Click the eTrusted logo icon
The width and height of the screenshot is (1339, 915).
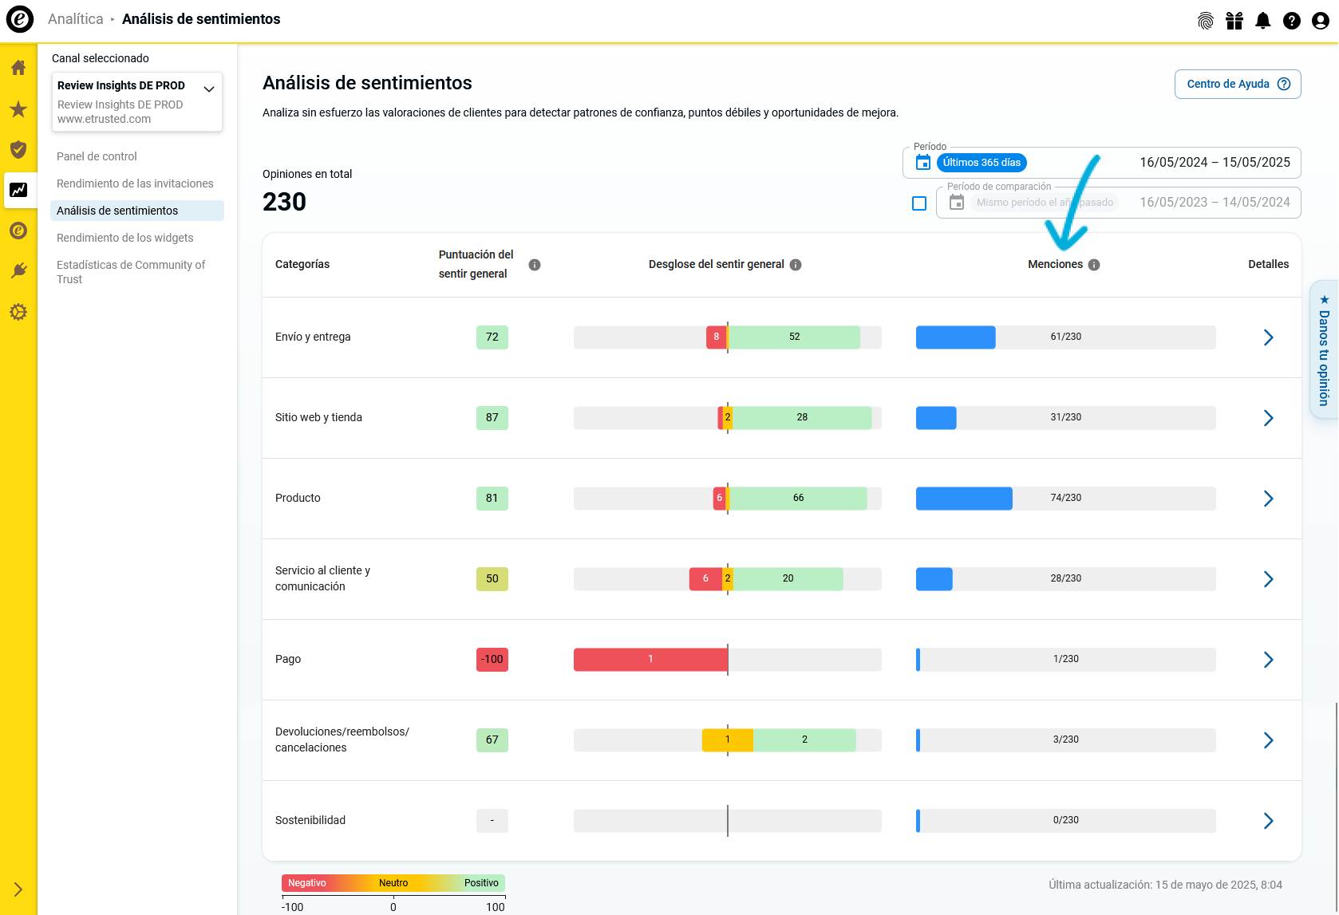coord(20,19)
